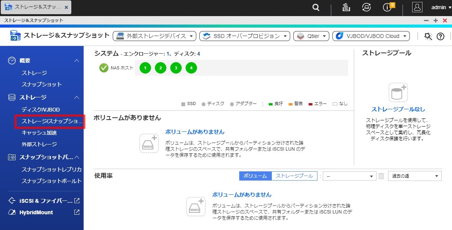
Task: Click the HybridMount cloud icon
Action: point(12,212)
